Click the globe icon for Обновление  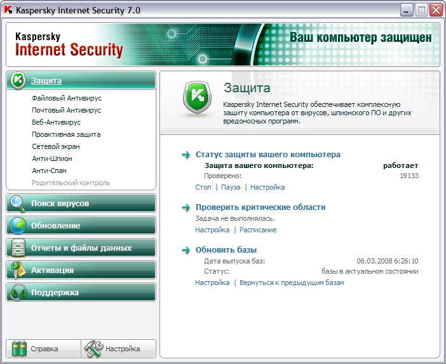point(18,226)
